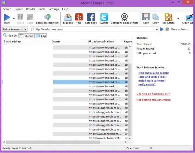Click the gray stop square near More options
This screenshot has height=153, width=195.
[x=167, y=29]
